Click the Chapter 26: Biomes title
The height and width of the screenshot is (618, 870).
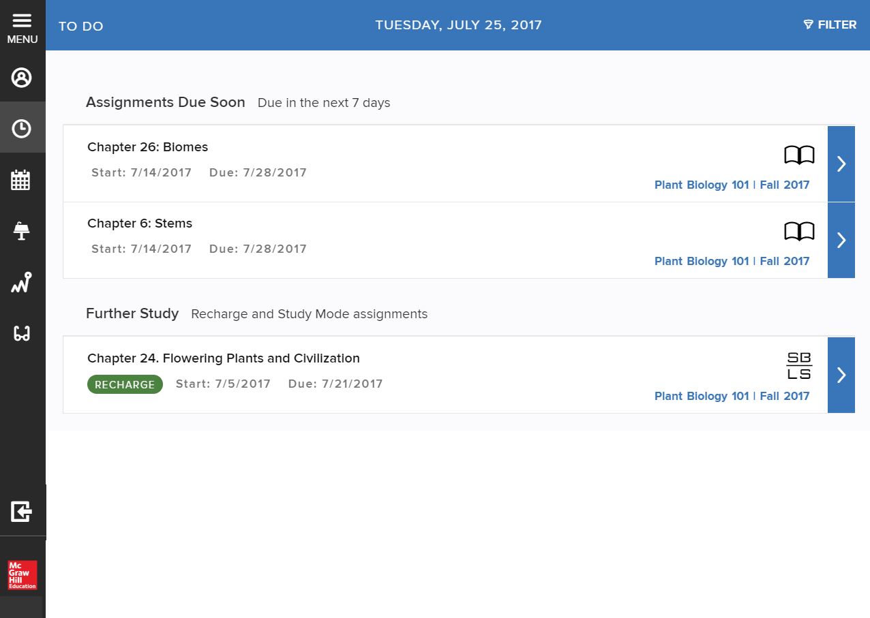pos(148,147)
